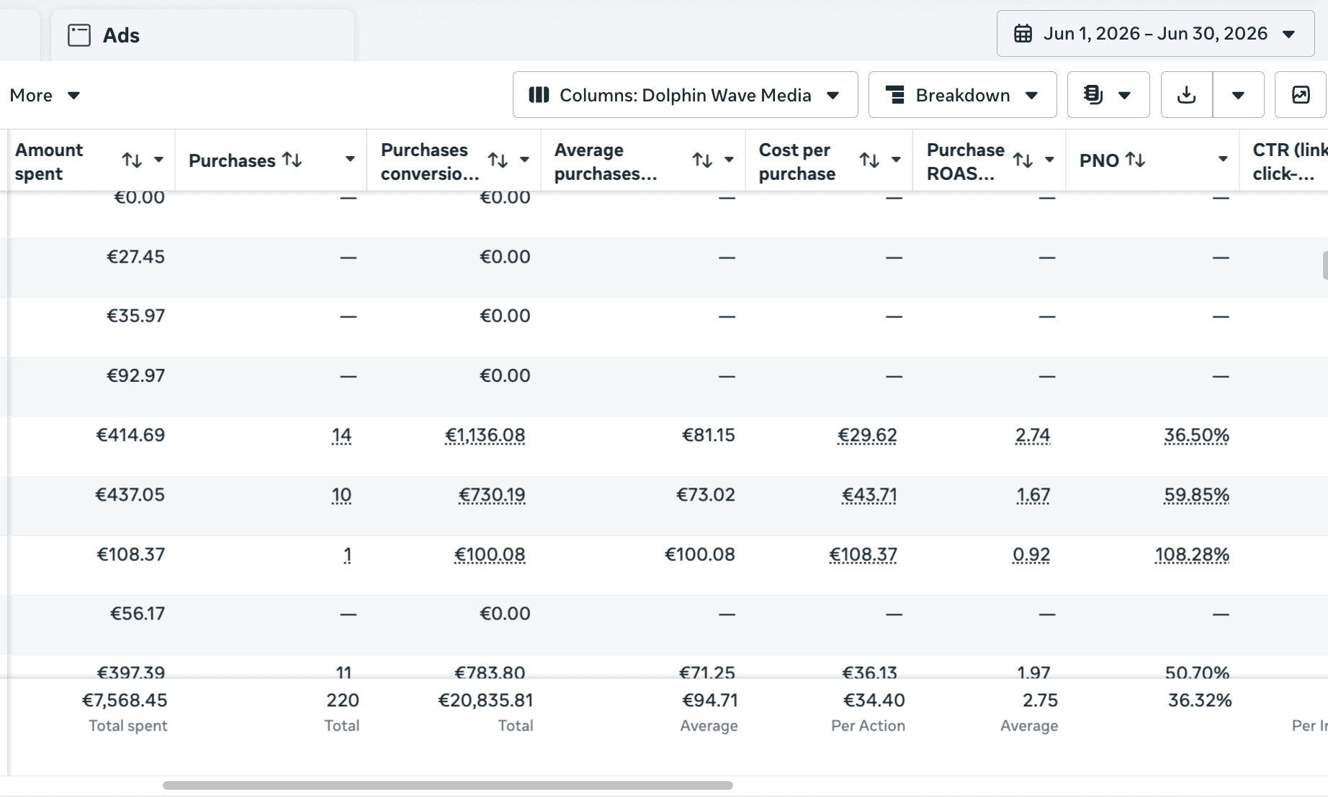1328x797 pixels.
Task: Open the reports icon dropdown
Action: 1108,95
